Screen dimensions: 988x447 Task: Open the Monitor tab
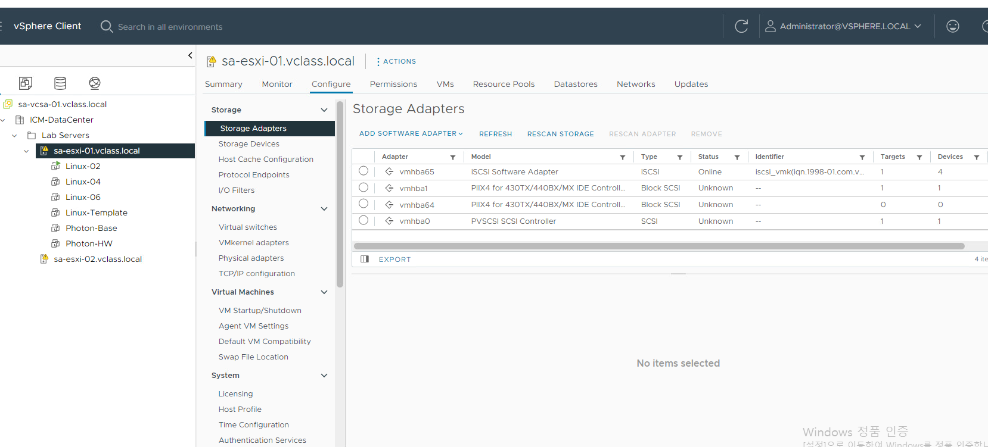pos(277,84)
